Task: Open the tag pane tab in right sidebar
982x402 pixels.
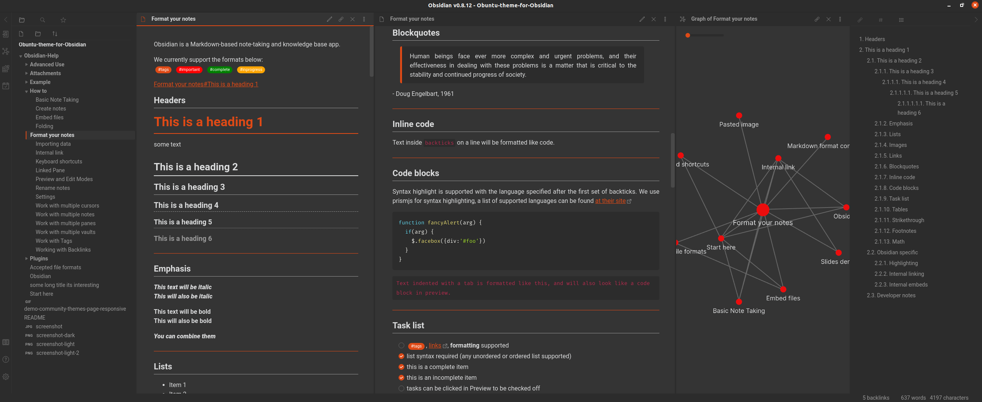Action: 881,20
